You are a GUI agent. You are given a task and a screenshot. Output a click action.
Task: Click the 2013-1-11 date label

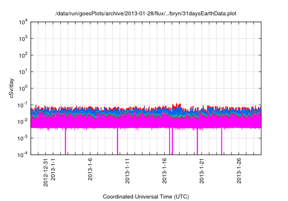(x=127, y=171)
